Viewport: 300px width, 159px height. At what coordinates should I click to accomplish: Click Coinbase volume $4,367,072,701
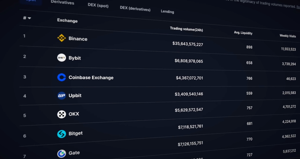(x=189, y=78)
